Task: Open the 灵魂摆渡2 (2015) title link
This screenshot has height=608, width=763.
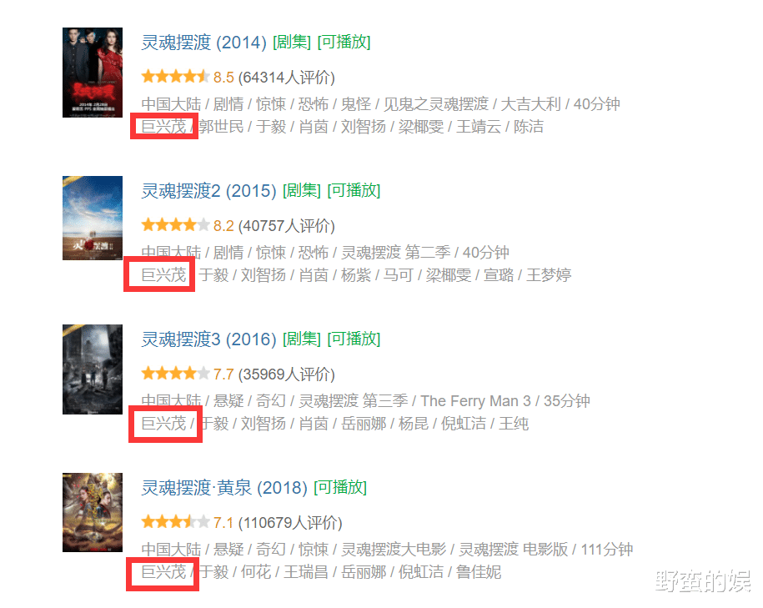Action: tap(208, 191)
